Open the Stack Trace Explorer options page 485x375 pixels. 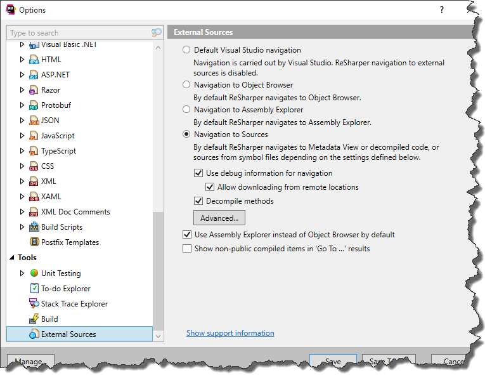pos(74,304)
